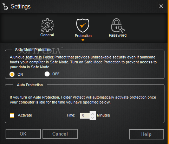Close the Settings window with X

pyautogui.click(x=161, y=6)
